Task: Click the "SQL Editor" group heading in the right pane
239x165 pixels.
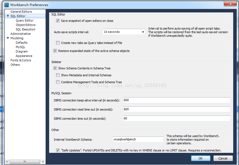Action: pyautogui.click(x=58, y=14)
